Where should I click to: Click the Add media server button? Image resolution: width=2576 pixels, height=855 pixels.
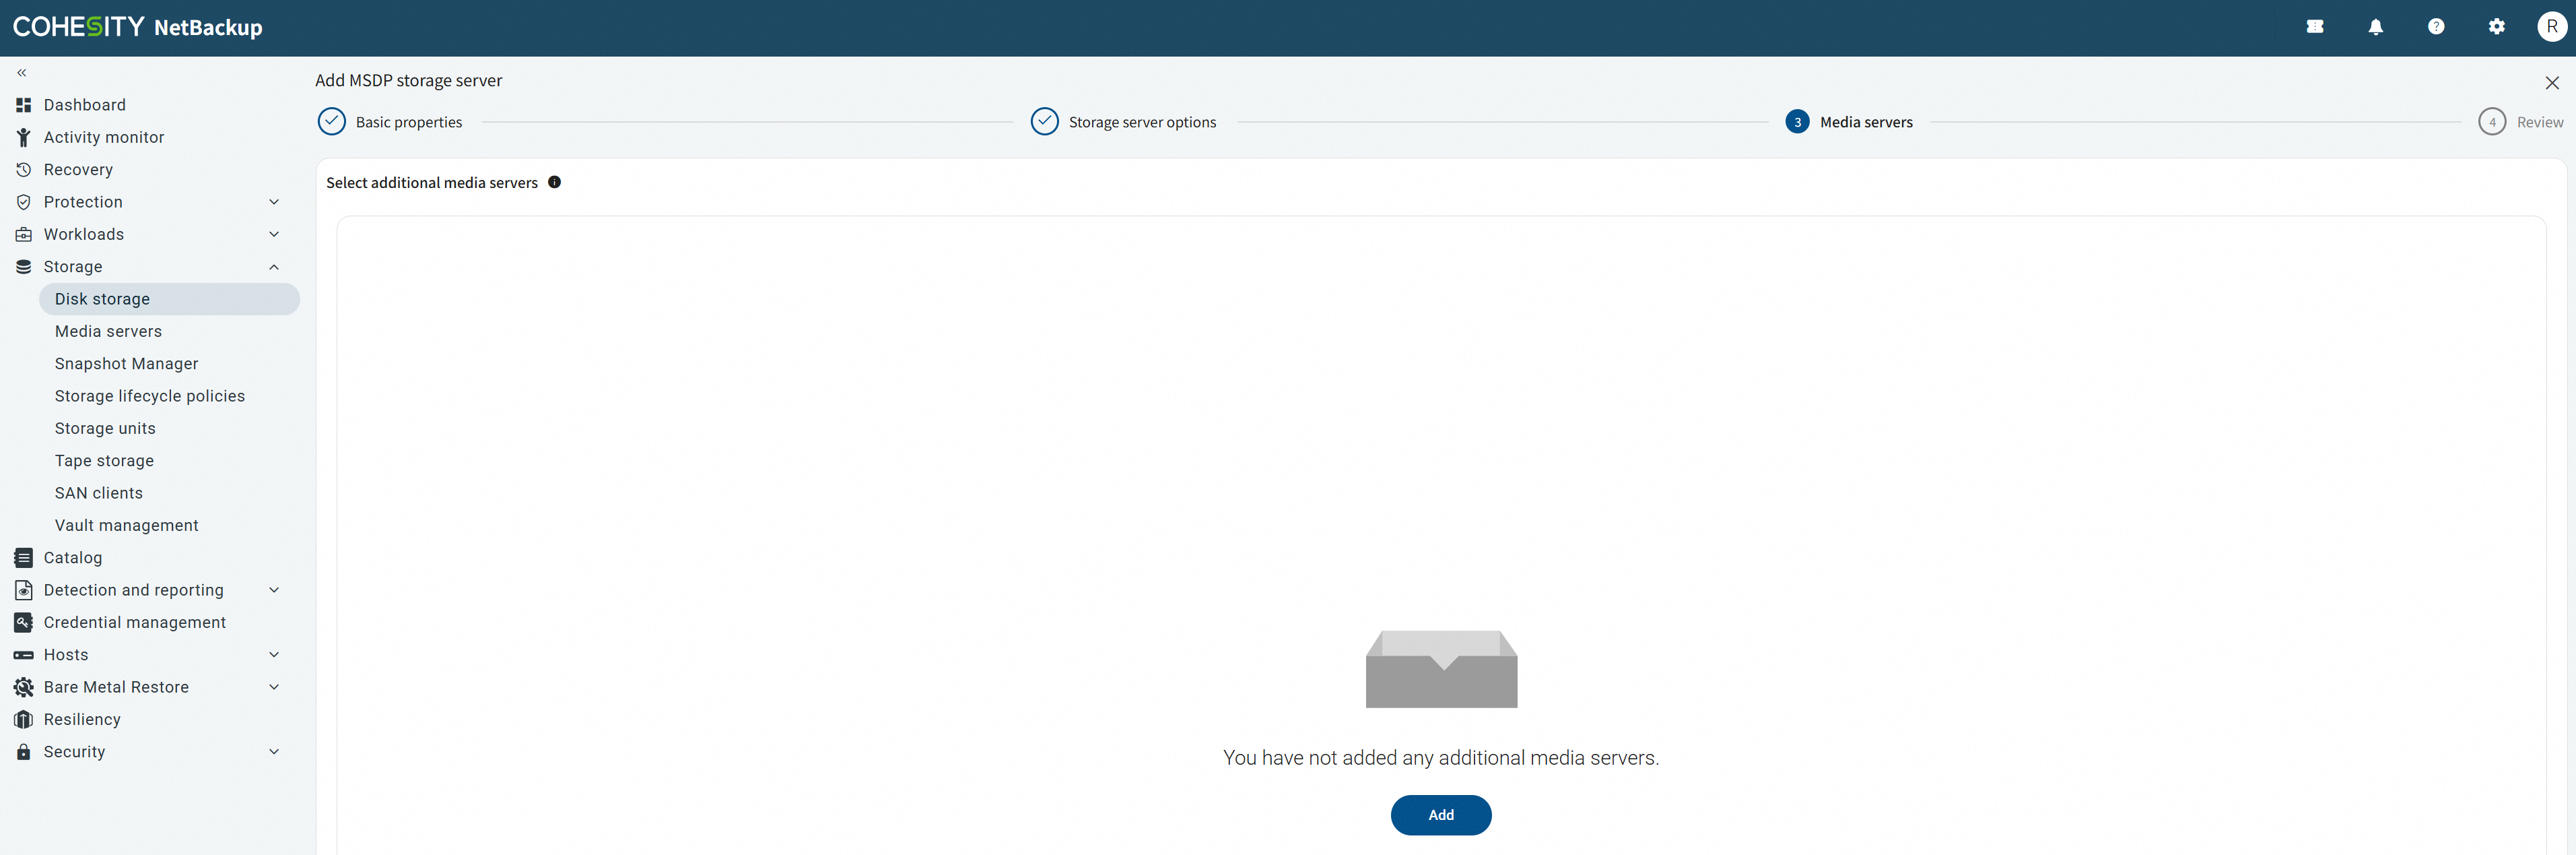[1441, 815]
